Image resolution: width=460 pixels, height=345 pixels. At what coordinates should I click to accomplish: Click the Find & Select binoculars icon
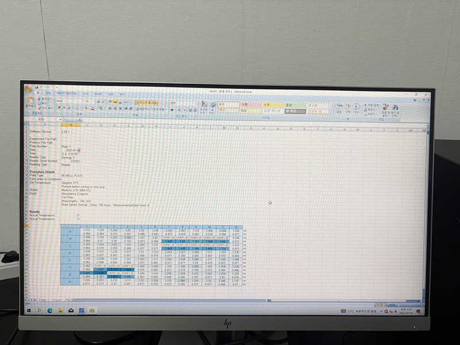click(x=394, y=108)
